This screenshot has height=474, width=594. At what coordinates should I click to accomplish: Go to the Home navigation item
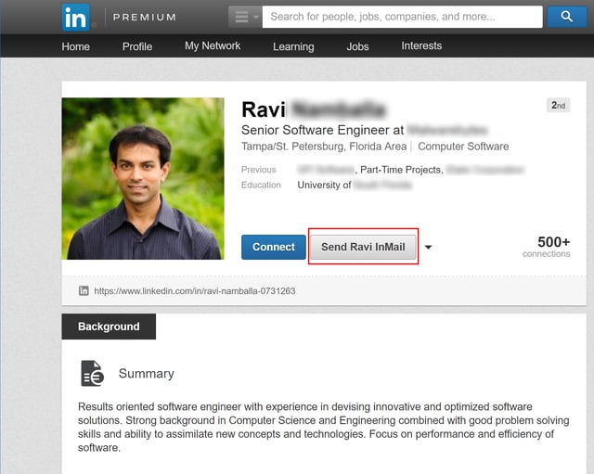pos(75,46)
